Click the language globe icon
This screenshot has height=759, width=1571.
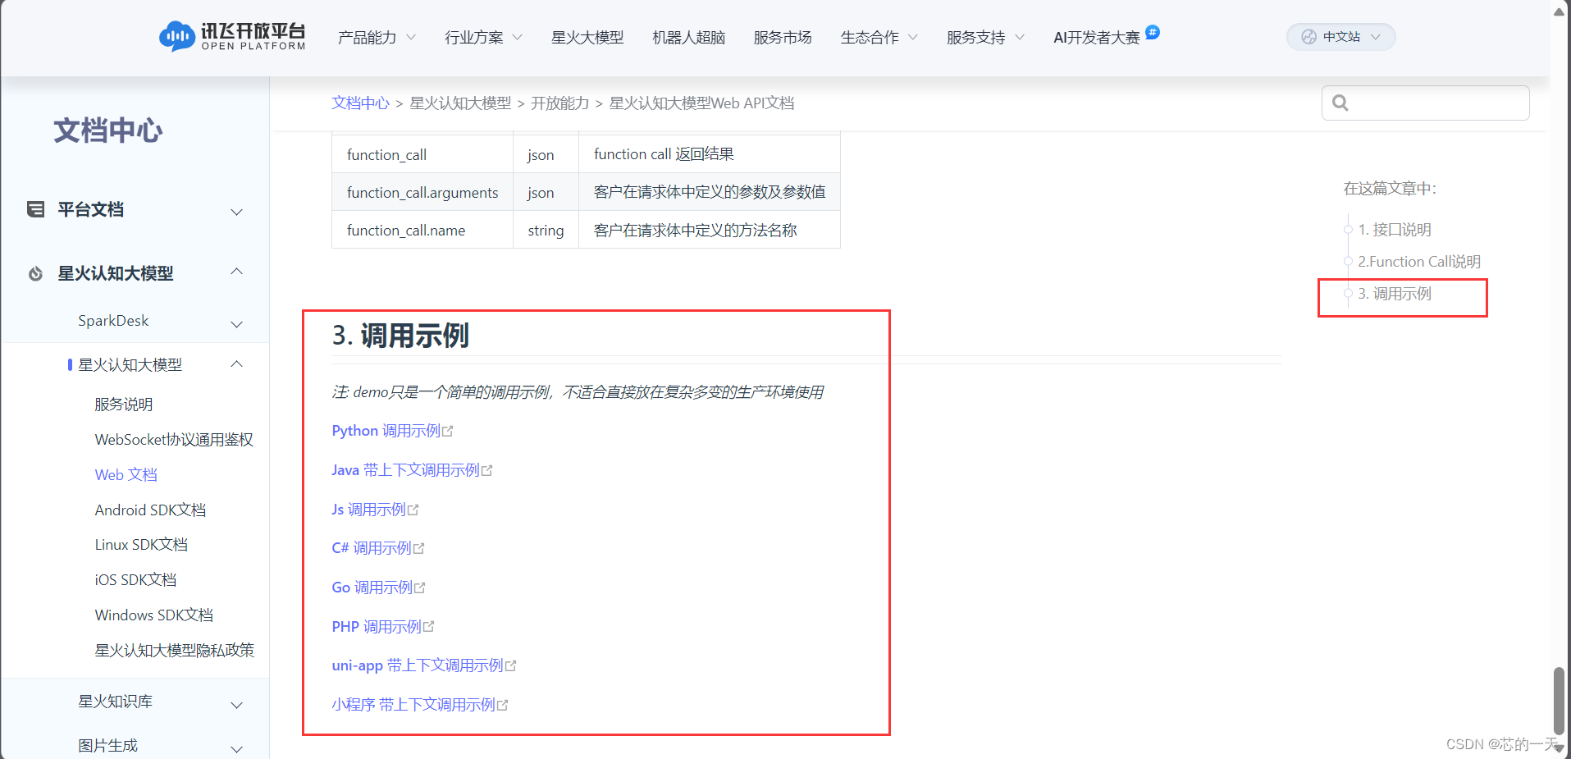[x=1308, y=37]
